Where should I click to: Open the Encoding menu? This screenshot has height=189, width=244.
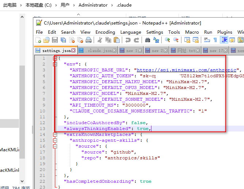pyautogui.click(x=105, y=32)
